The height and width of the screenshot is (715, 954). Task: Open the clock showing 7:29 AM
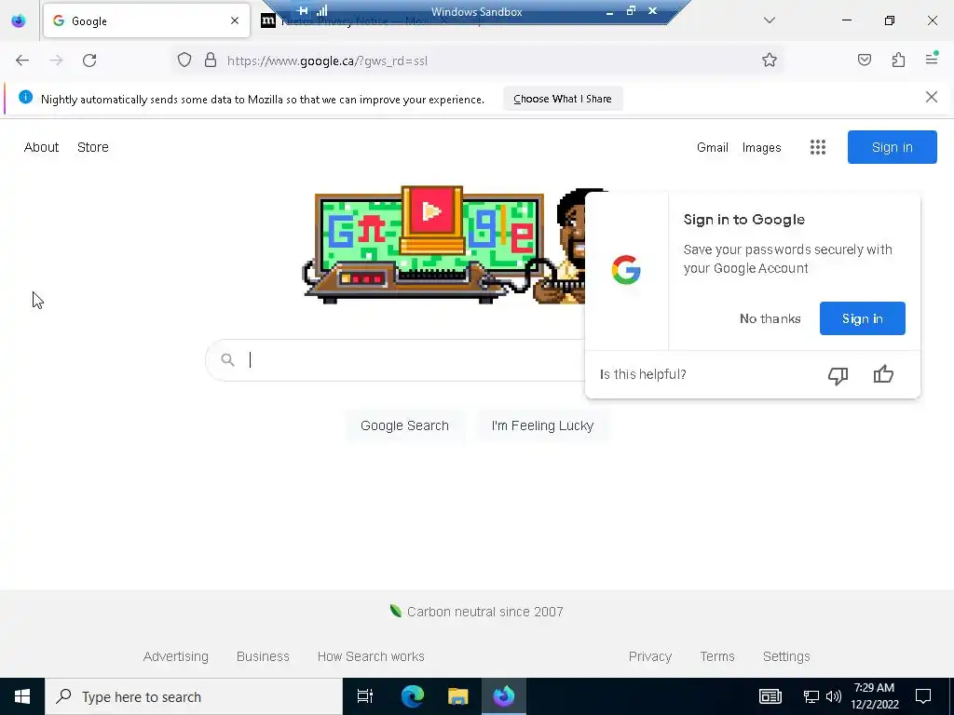pos(874,696)
